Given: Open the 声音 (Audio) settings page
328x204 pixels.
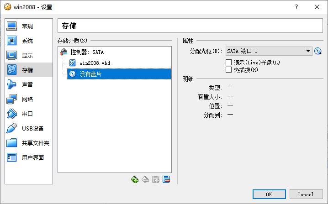Looking at the screenshot, I should coord(29,84).
